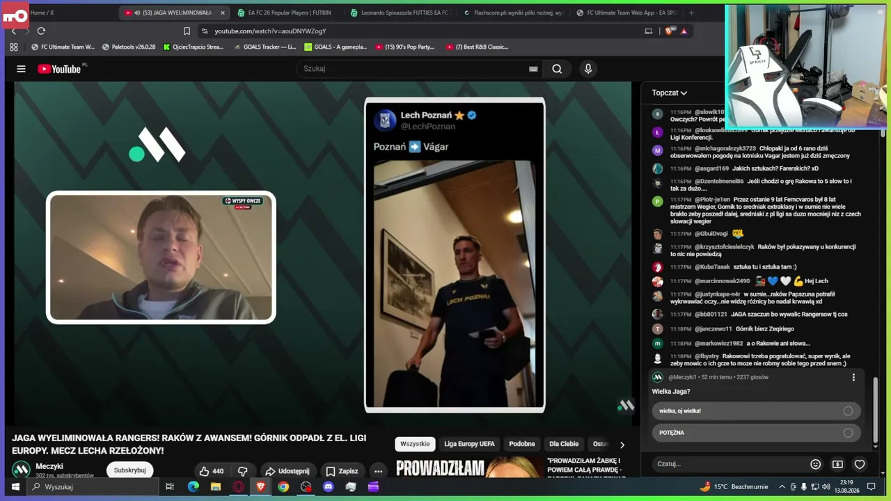Open the taskbar clock and date
Screen dimensions: 891x501
coord(846,487)
